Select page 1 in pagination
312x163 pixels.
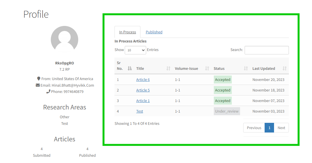269,128
